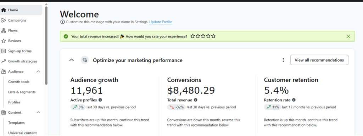Rate experience with fourth star
The image size is (363, 136).
click(x=208, y=36)
